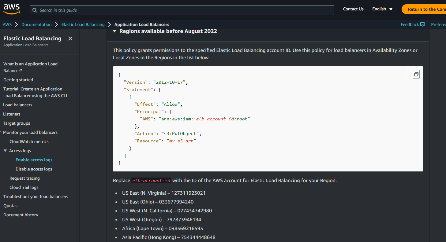View the Document history page
This screenshot has height=242, width=446.
click(x=21, y=215)
